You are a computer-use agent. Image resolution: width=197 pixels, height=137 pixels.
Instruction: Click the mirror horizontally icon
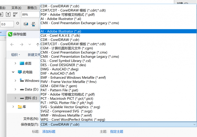(x=26, y=24)
